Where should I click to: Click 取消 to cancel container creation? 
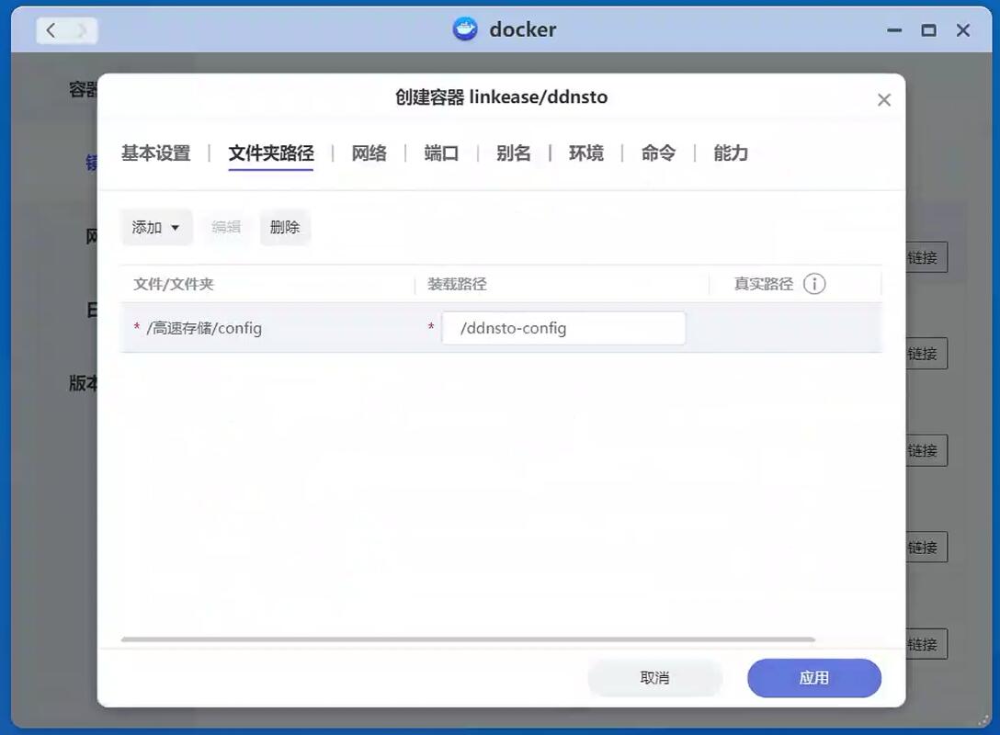tap(654, 678)
